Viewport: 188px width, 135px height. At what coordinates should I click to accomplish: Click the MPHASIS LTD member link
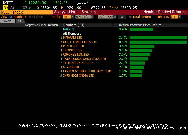pos(73,38)
